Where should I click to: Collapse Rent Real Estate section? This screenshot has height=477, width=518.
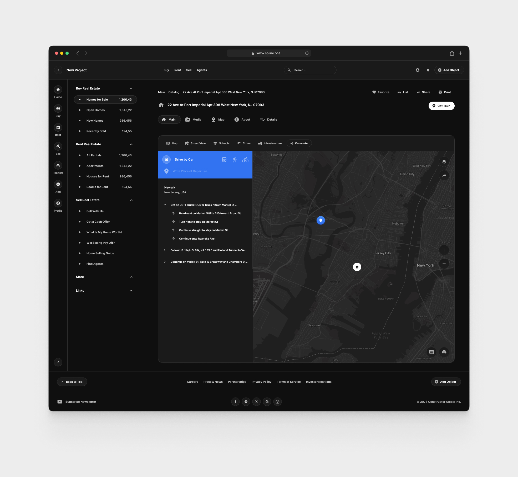(x=131, y=144)
